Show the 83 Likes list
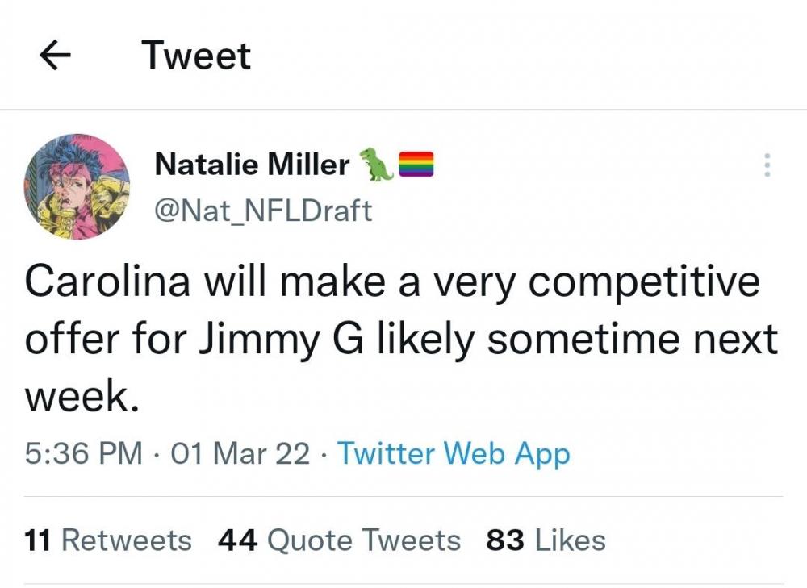 [546, 540]
